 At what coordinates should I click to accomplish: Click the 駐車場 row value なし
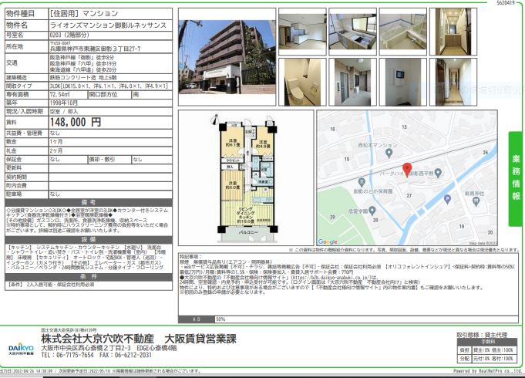coord(55,194)
